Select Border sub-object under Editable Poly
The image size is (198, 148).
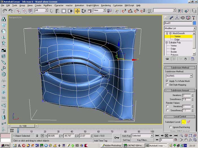pos(174,52)
